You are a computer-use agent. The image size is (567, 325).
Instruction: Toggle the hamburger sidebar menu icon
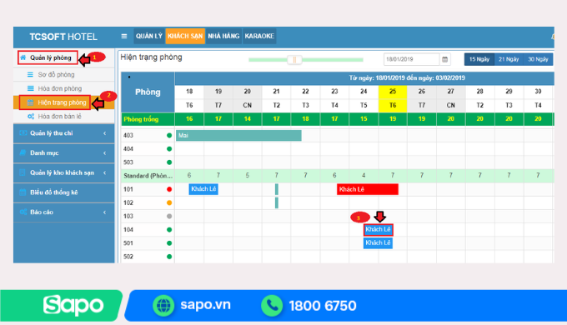[x=124, y=36]
